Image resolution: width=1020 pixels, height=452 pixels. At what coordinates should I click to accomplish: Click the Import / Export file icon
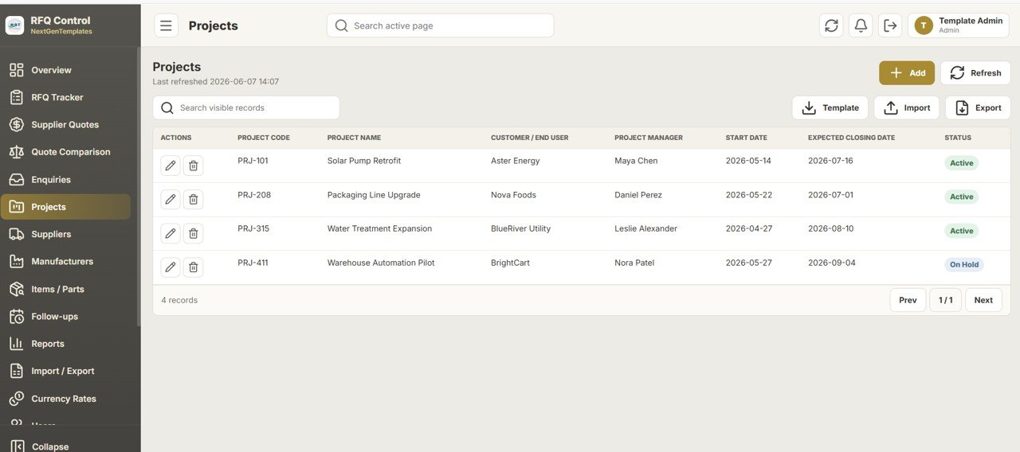17,371
